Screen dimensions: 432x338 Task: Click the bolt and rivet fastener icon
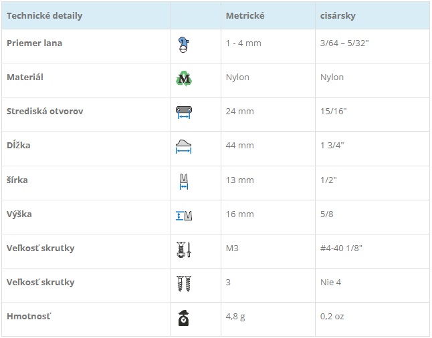(184, 250)
